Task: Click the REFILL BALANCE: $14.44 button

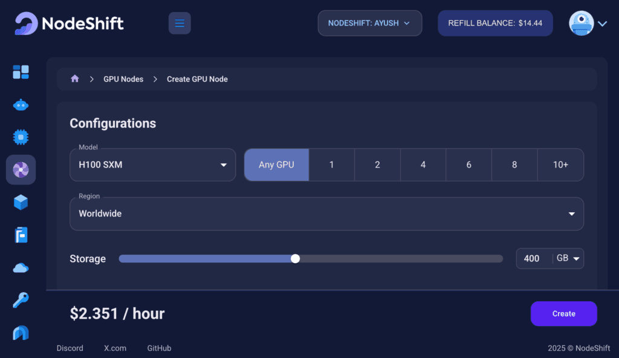Action: 495,24
